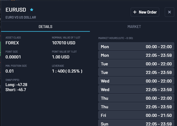
Task: Click the 1.00 USD point value
Action: tap(61, 57)
